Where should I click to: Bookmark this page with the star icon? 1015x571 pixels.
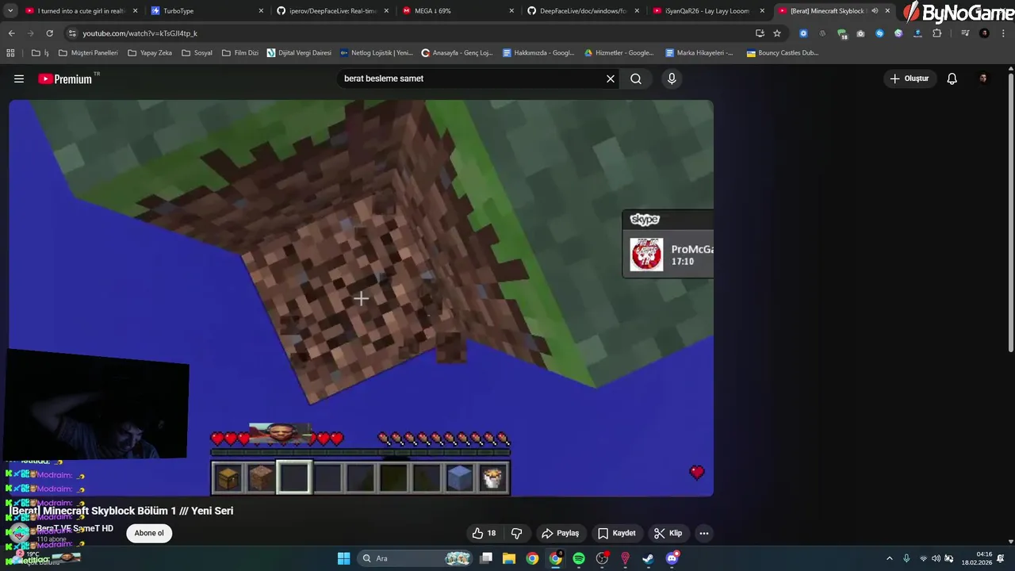pyautogui.click(x=777, y=33)
